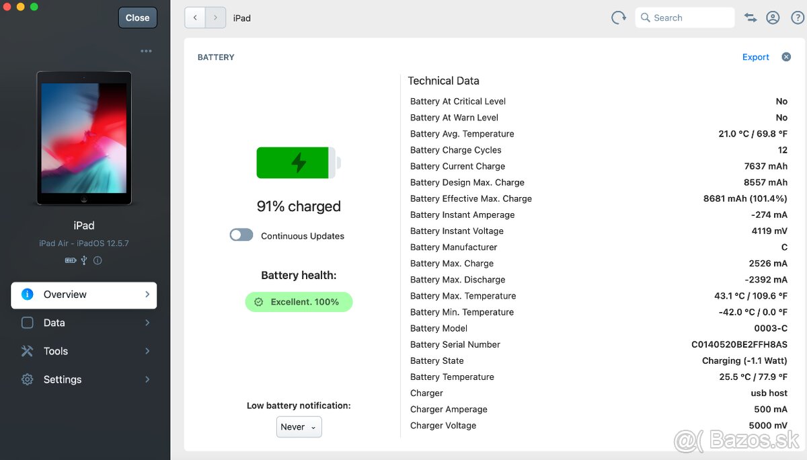Click the USB connection icon under iPad
The width and height of the screenshot is (807, 460).
pyautogui.click(x=84, y=260)
